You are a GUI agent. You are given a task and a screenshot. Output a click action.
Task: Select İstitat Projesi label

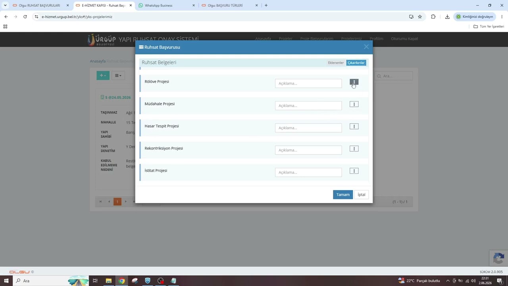click(156, 170)
